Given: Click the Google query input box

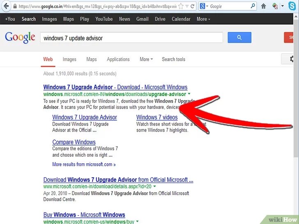Looking at the screenshot, I should [131, 37].
